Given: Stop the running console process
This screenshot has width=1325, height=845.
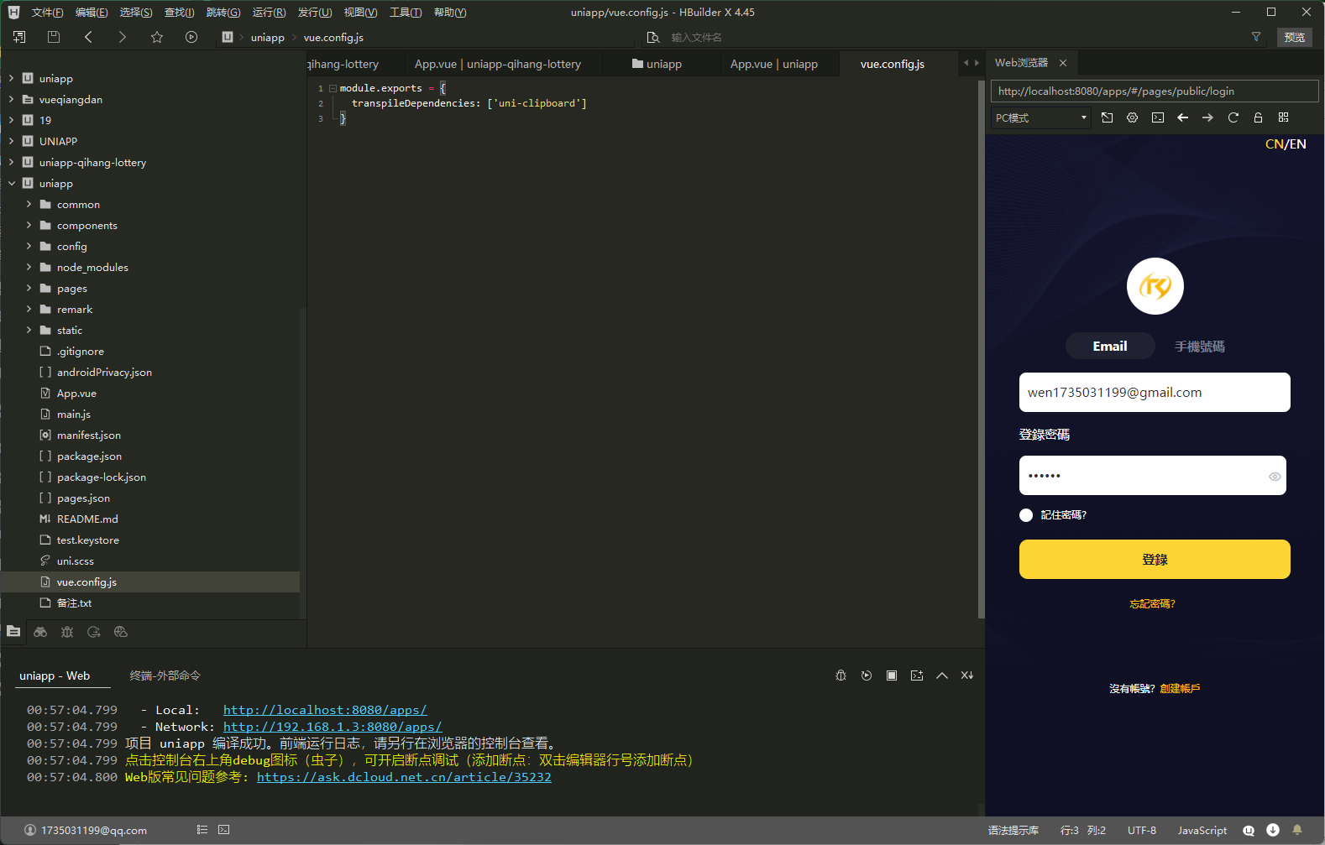Looking at the screenshot, I should [892, 675].
